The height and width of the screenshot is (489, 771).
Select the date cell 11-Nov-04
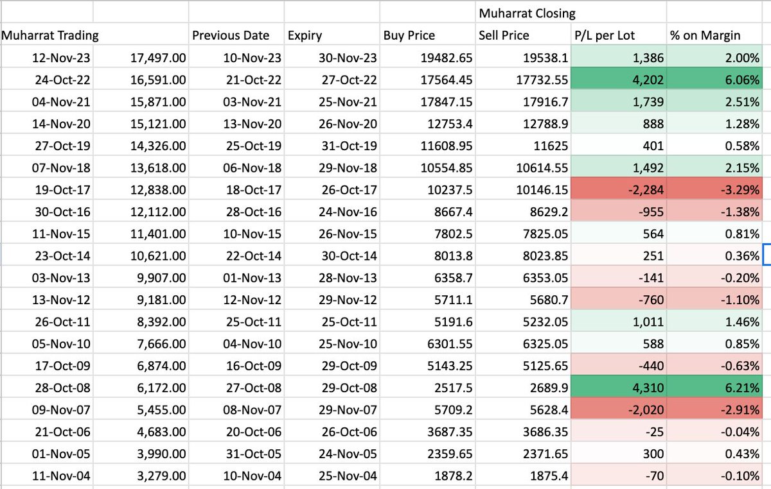coord(47,474)
